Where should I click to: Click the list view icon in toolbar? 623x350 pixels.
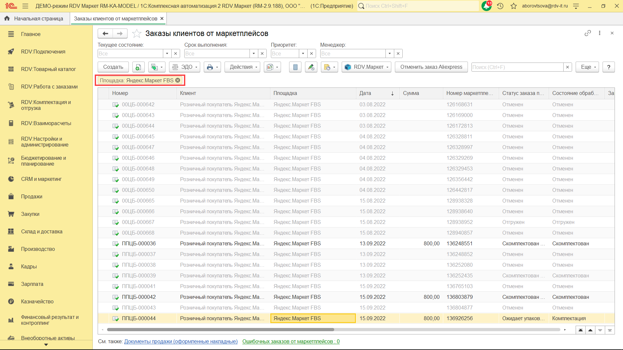click(295, 67)
